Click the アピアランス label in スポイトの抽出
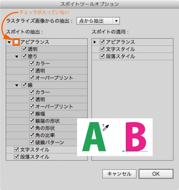Viewport: 179px width, 190px height. tap(35, 42)
